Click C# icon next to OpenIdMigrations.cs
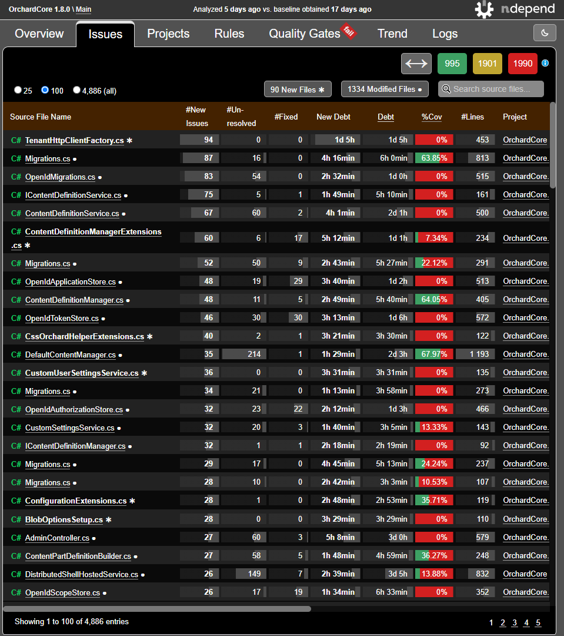This screenshot has height=636, width=564. (16, 177)
